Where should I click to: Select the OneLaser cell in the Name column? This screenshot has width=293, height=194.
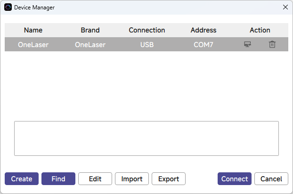pos(33,45)
